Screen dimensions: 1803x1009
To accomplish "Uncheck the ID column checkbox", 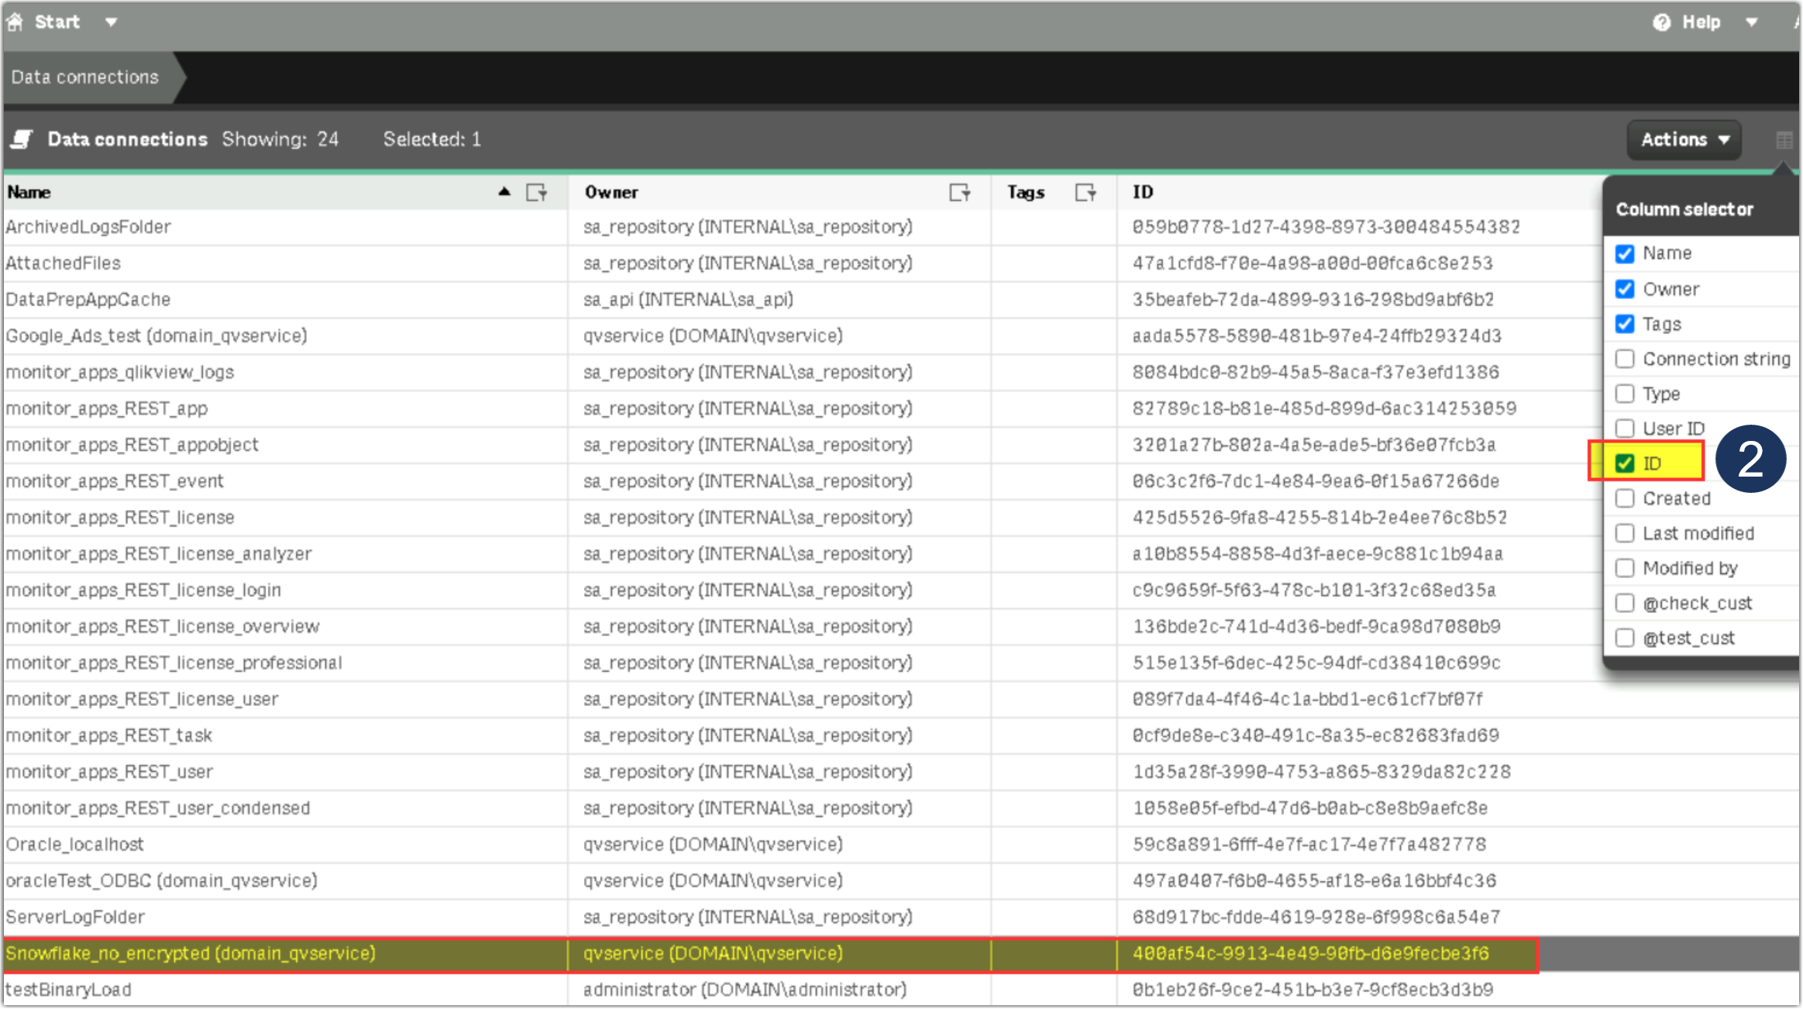I will tap(1625, 463).
